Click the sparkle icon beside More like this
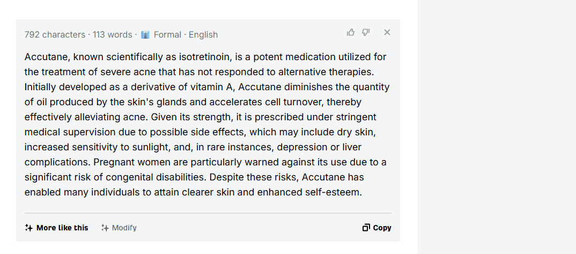The image size is (576, 254). tap(28, 228)
